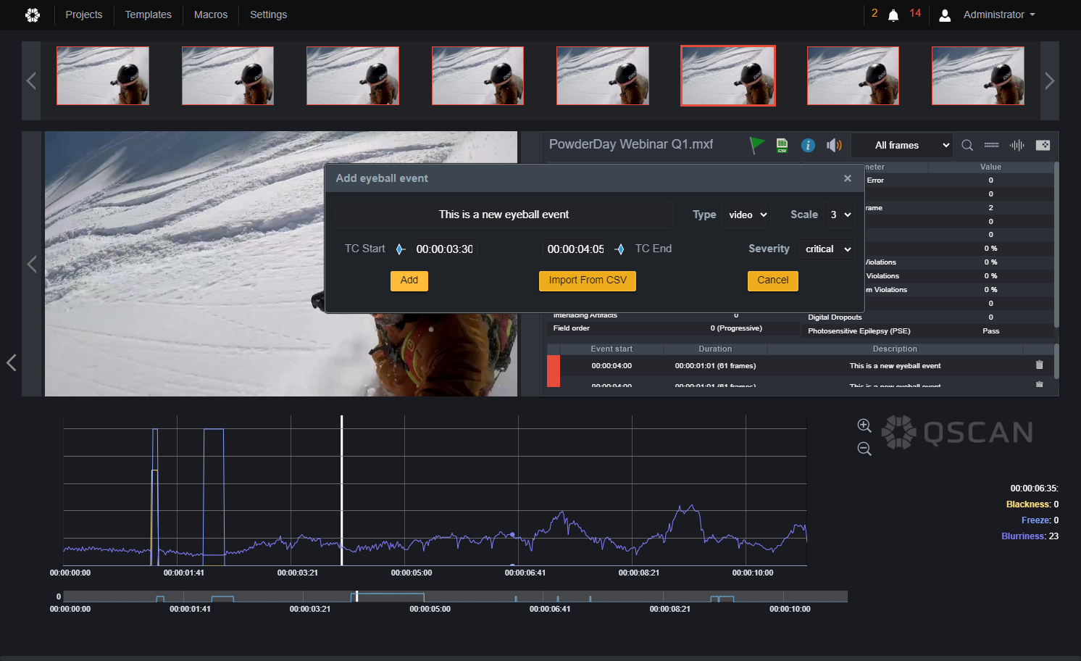
Task: Open the Settings menu
Action: pos(269,14)
